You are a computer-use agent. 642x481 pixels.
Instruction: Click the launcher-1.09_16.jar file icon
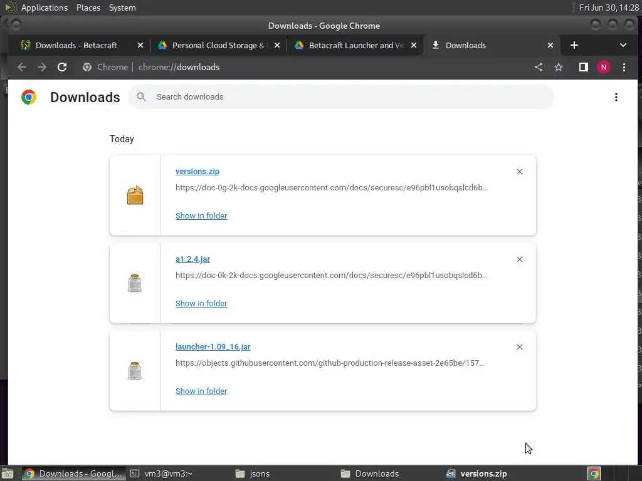(135, 371)
